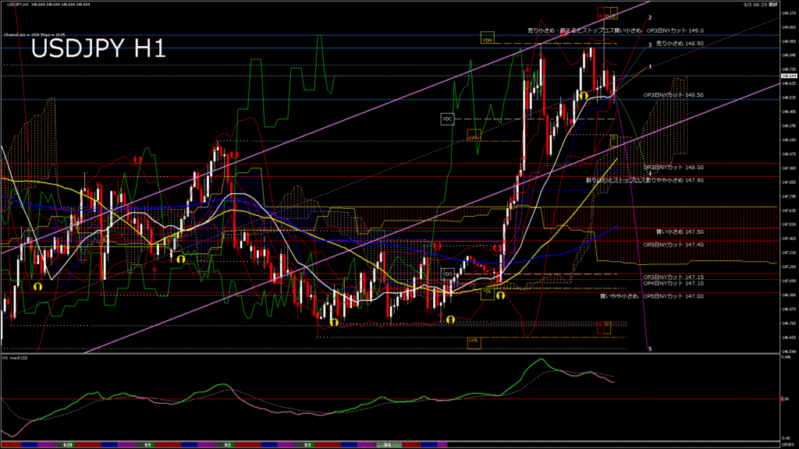Click the H1 macd (12) indicator label
Image resolution: width=799 pixels, height=449 pixels.
point(17,358)
